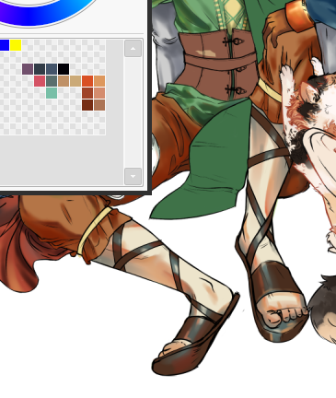Screen dimensions: 336x398
Task: Pick the medium brown bottom swatch
Action: (x=99, y=105)
